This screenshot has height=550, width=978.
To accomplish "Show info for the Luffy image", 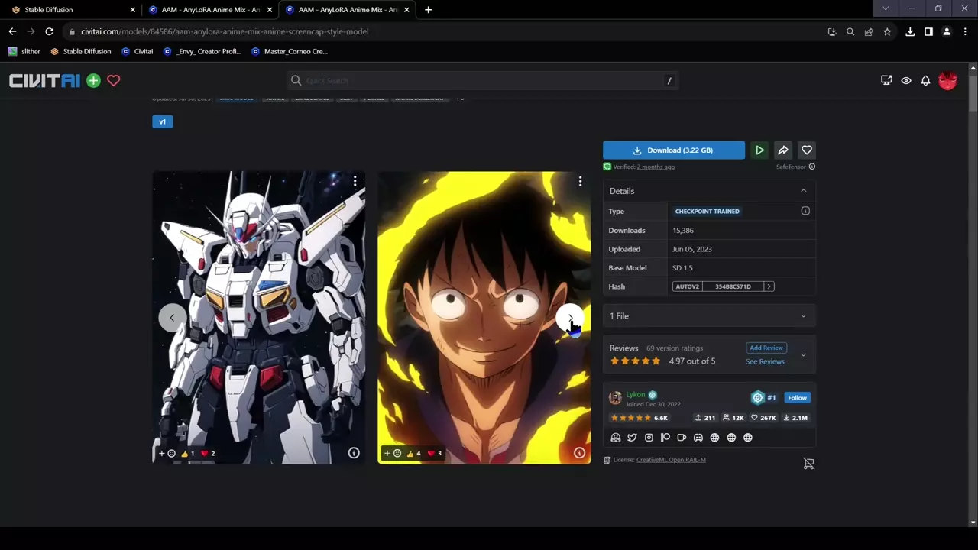I will click(x=579, y=453).
